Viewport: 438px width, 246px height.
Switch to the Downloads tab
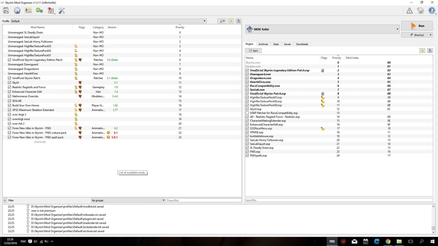[x=302, y=44]
